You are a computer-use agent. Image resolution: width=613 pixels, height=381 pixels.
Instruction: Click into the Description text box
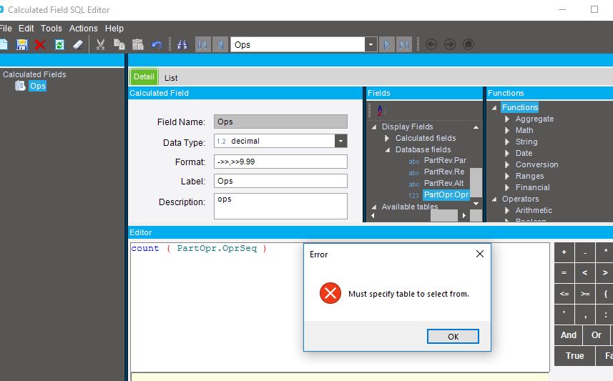280,206
